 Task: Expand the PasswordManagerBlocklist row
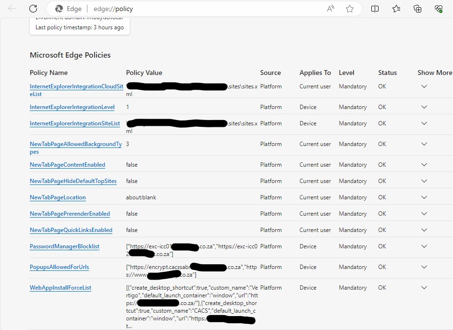(x=424, y=246)
